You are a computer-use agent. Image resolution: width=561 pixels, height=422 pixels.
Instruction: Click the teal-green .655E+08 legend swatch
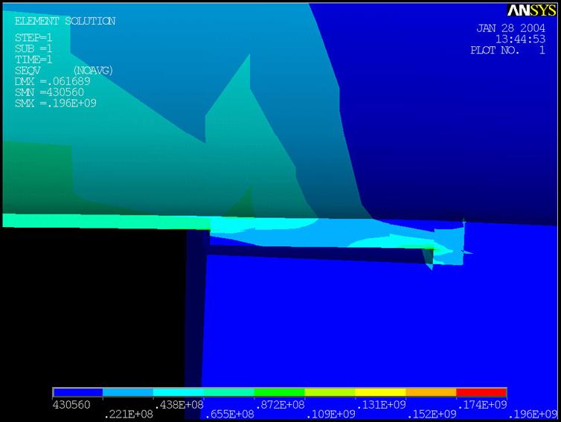(x=229, y=393)
